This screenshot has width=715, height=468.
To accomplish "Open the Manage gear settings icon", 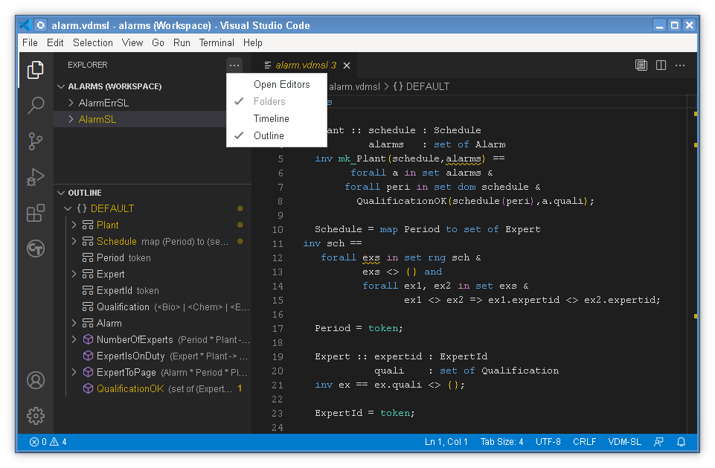I will click(x=36, y=416).
